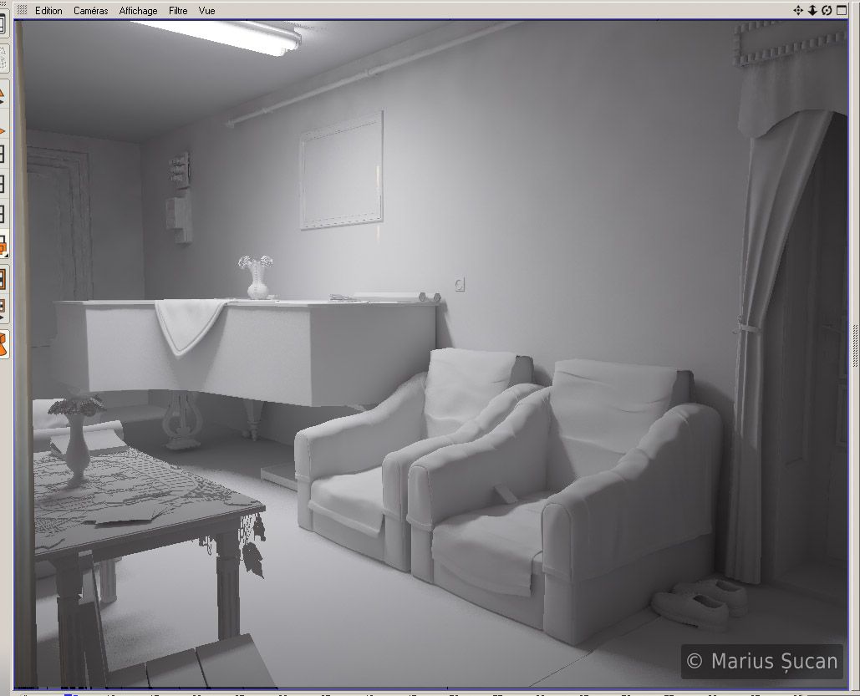Toggle the maximize viewport square icon
Screen dimensions: 860x696
pos(841,10)
